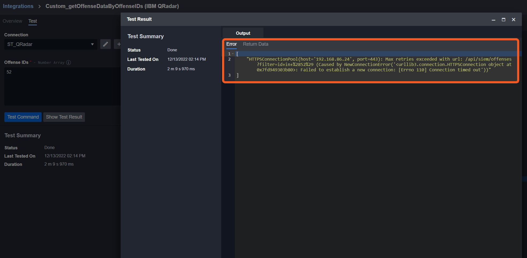Viewport: 527px width, 258px height.
Task: Select the Test tab
Action: tap(33, 21)
